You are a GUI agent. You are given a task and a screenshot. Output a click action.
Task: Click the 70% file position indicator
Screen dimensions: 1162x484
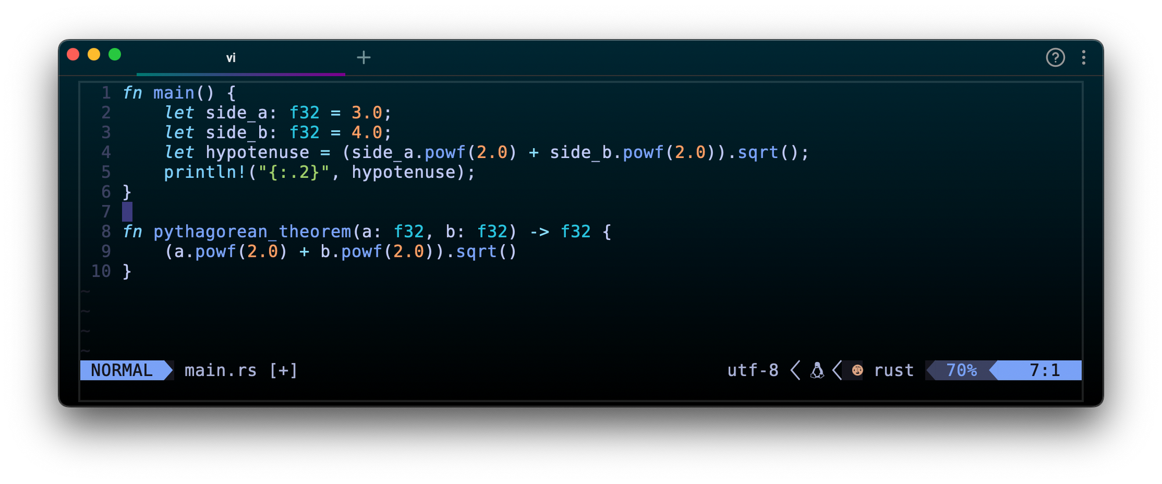tap(961, 371)
